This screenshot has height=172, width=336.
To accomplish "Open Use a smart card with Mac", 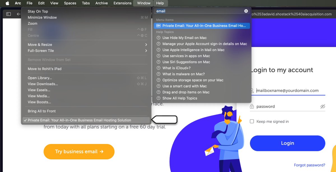I will (202, 86).
